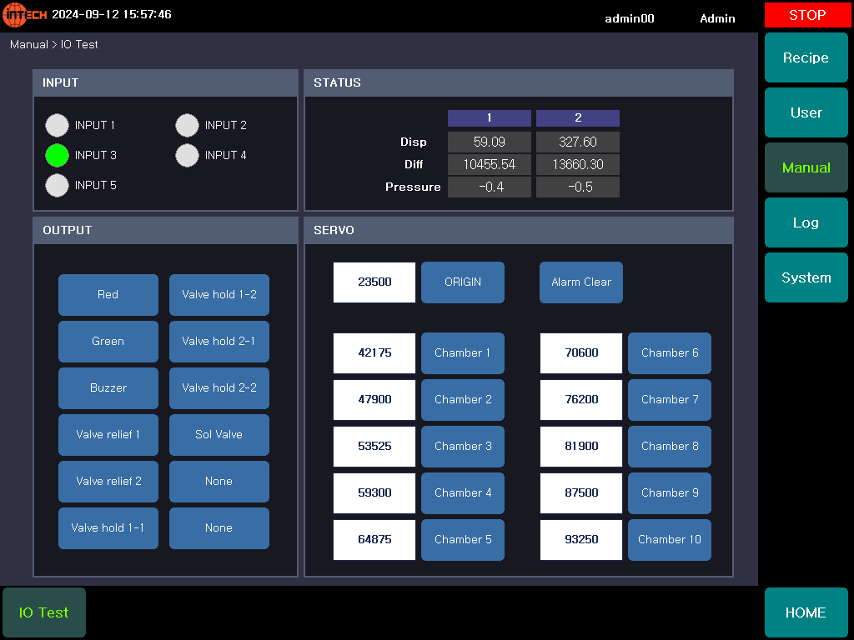Screen dimensions: 854x640
Task: Toggle the Buzzer output
Action: [108, 388]
